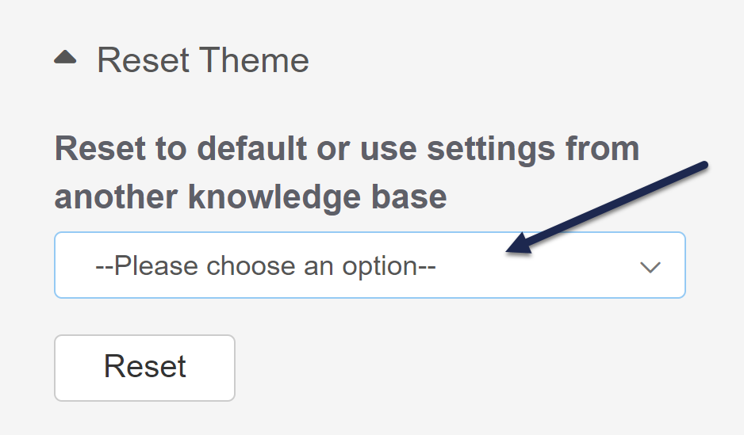Image resolution: width=744 pixels, height=435 pixels.
Task: Click the white Reset button below the dropdown
Action: coord(144,368)
